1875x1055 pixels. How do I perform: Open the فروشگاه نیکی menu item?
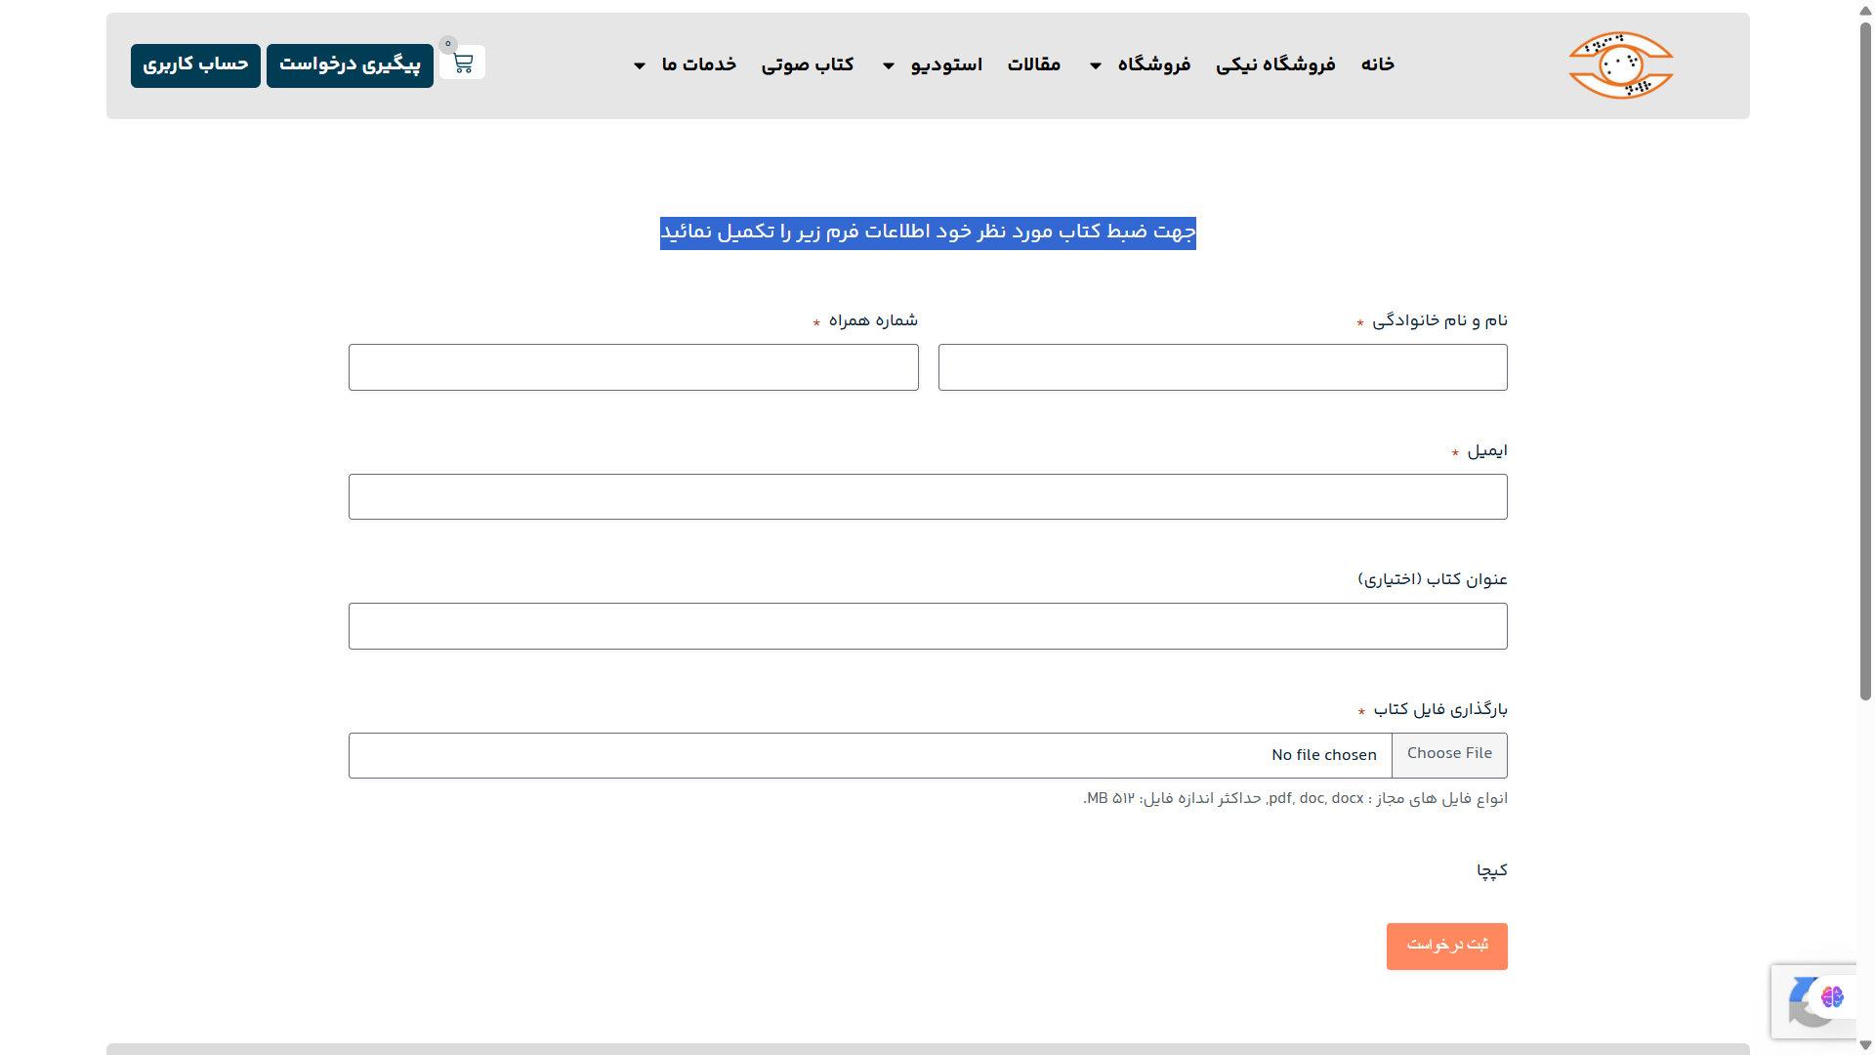[1275, 64]
